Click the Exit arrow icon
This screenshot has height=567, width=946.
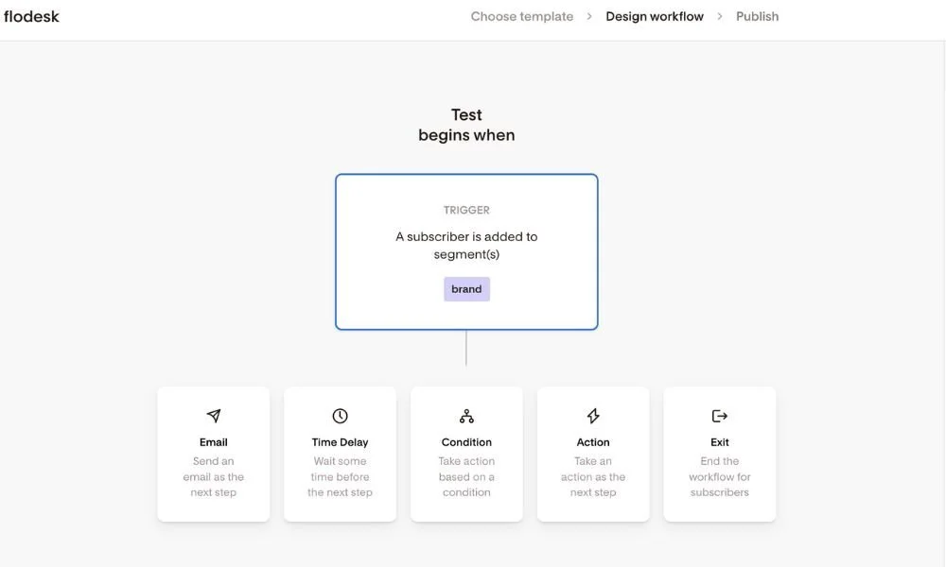pos(720,416)
